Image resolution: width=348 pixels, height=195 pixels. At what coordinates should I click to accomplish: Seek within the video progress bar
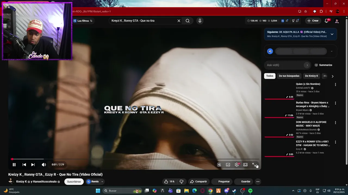(135, 159)
